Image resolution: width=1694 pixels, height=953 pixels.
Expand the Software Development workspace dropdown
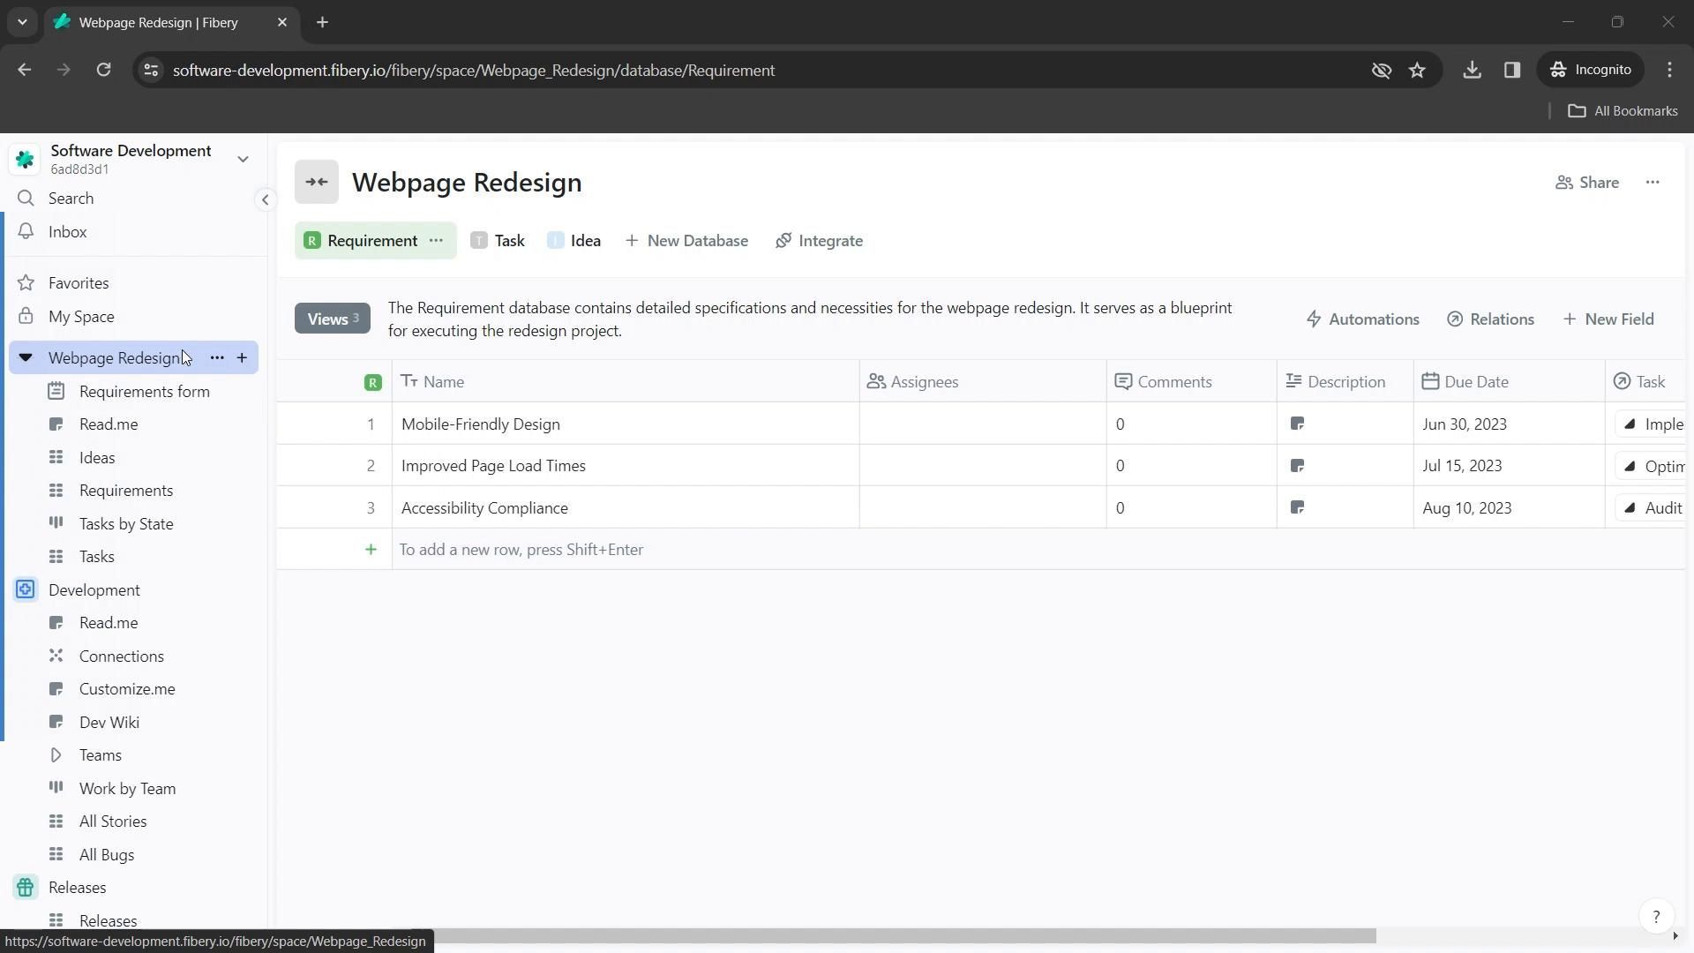(x=243, y=160)
